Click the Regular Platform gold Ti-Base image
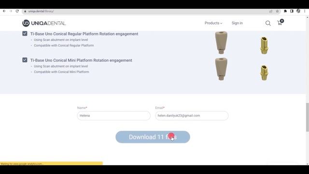This screenshot has width=309, height=174. [x=264, y=45]
